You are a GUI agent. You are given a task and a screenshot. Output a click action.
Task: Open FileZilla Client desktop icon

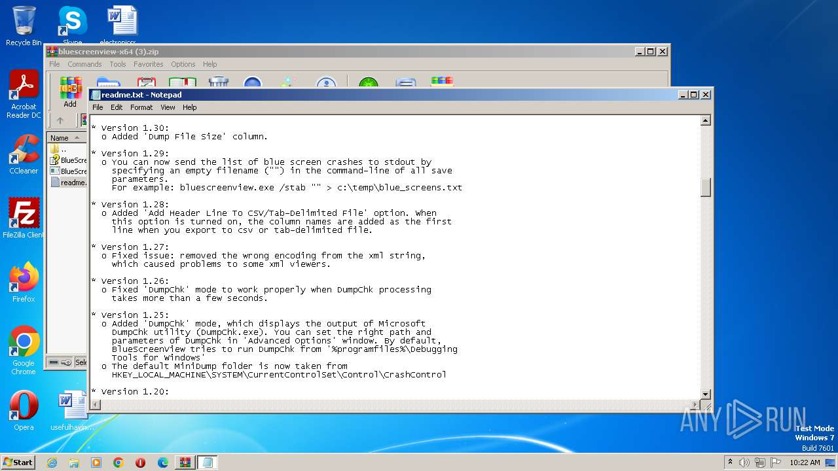[x=24, y=218]
